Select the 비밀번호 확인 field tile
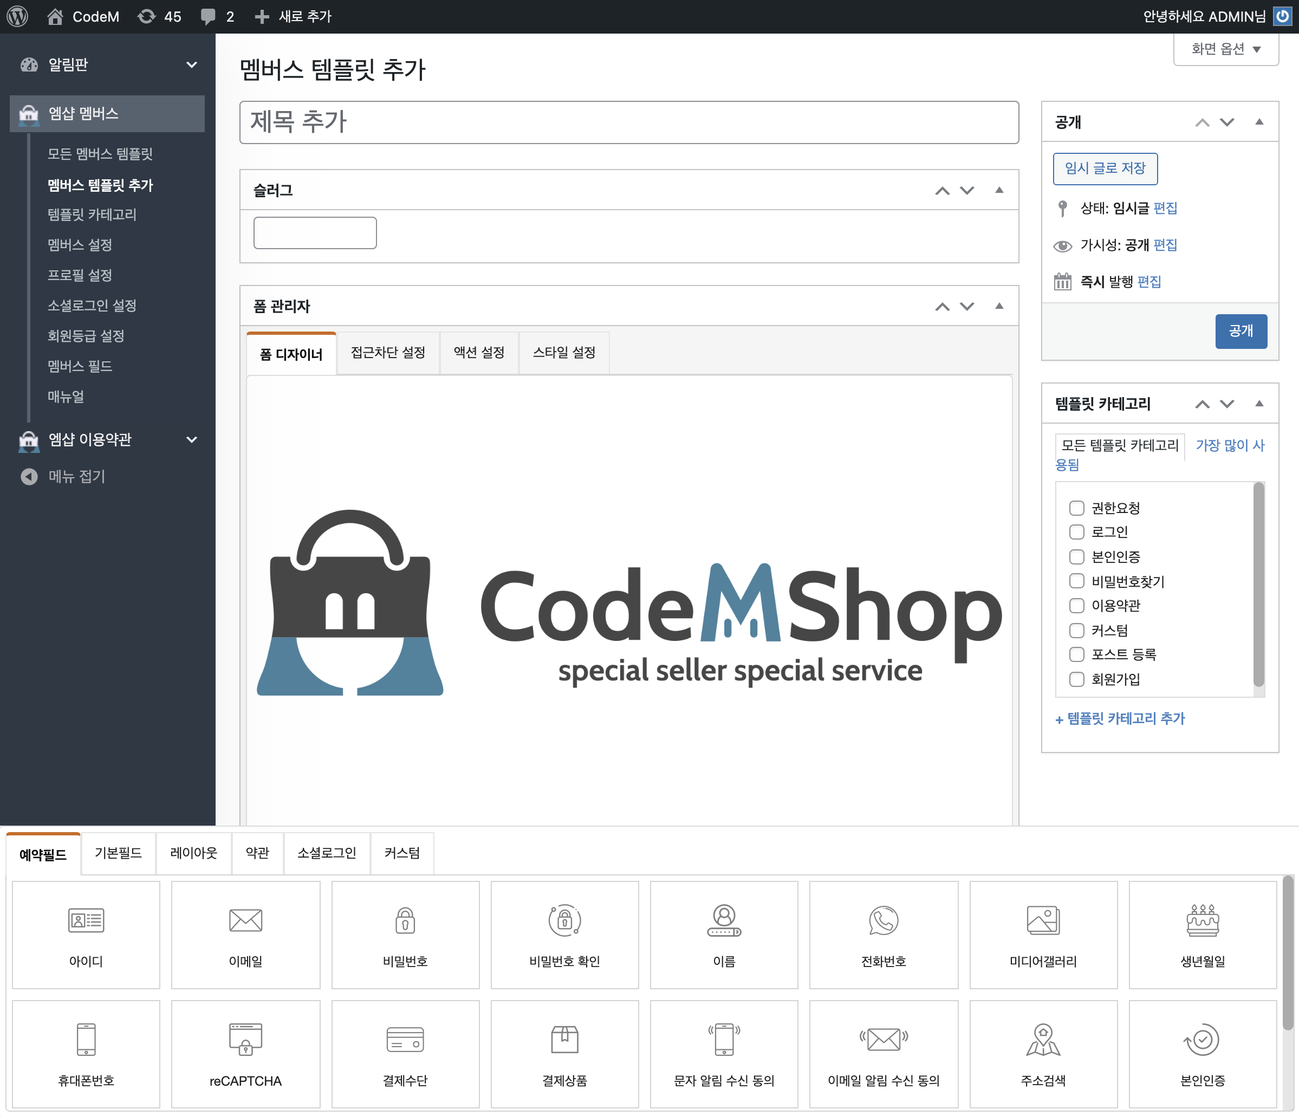This screenshot has height=1116, width=1299. (x=565, y=935)
